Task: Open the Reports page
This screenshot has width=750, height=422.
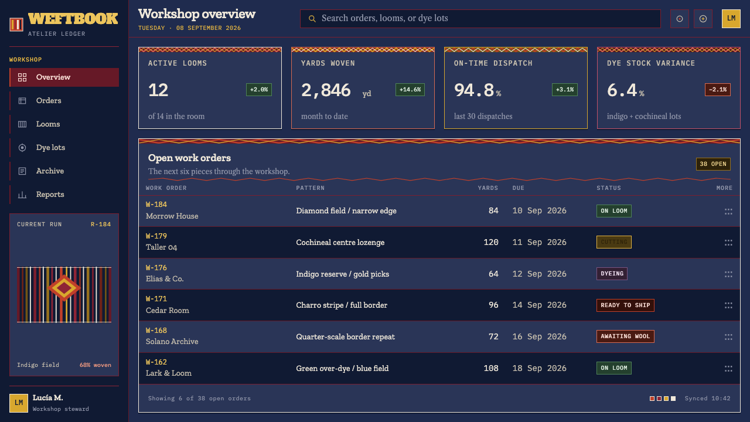Action: (64, 195)
